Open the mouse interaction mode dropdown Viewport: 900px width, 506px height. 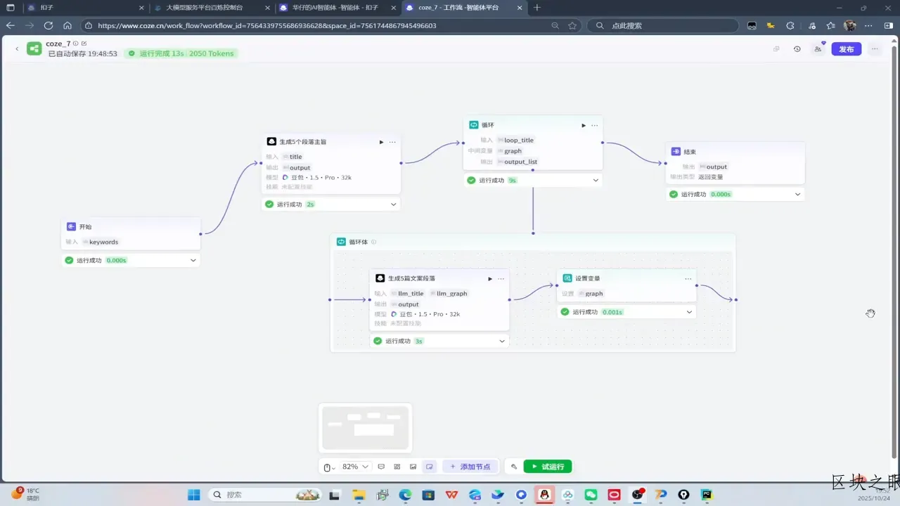click(328, 467)
